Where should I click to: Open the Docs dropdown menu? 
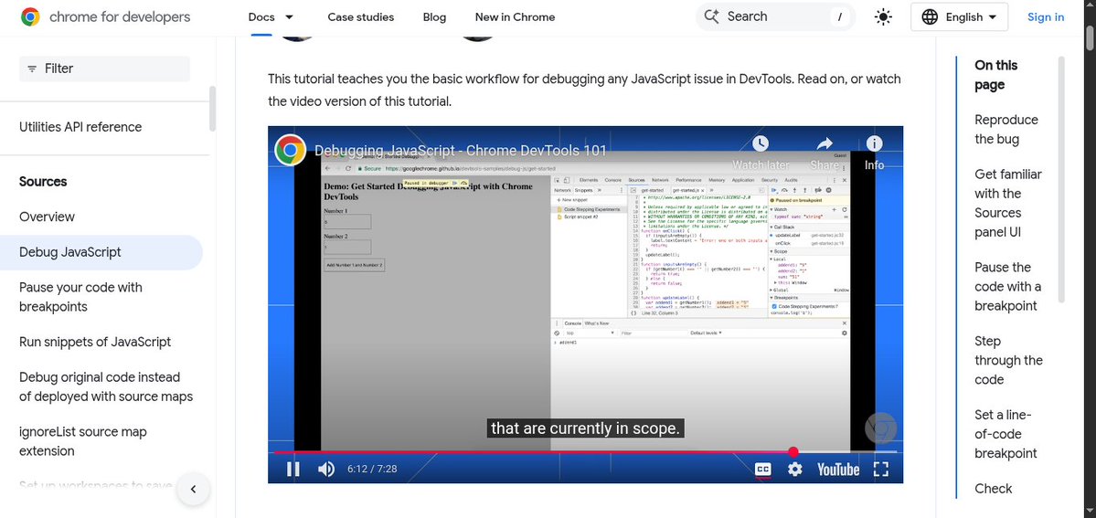[271, 16]
